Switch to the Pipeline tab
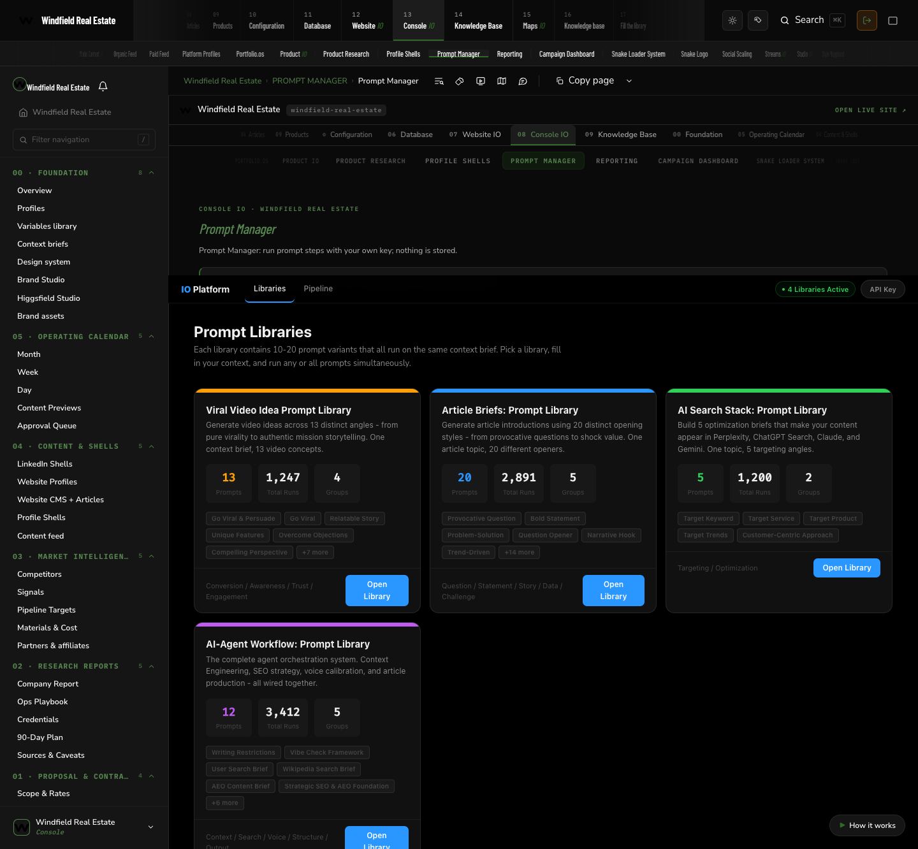Image resolution: width=918 pixels, height=849 pixels. [x=318, y=289]
